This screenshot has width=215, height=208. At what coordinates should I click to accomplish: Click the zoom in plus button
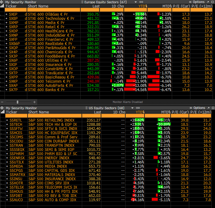pyautogui.click(x=34, y=102)
